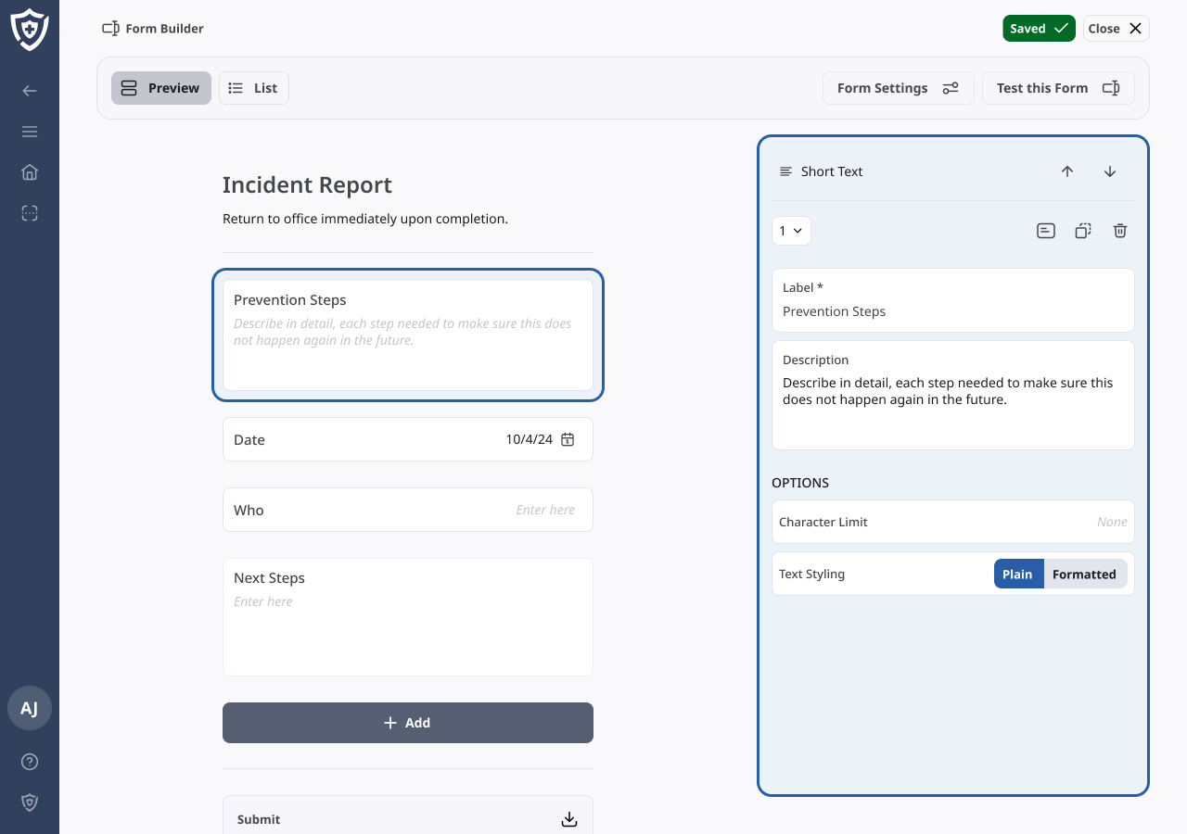Image resolution: width=1187 pixels, height=834 pixels.
Task: Click the Incident Report form title
Action: (x=307, y=185)
